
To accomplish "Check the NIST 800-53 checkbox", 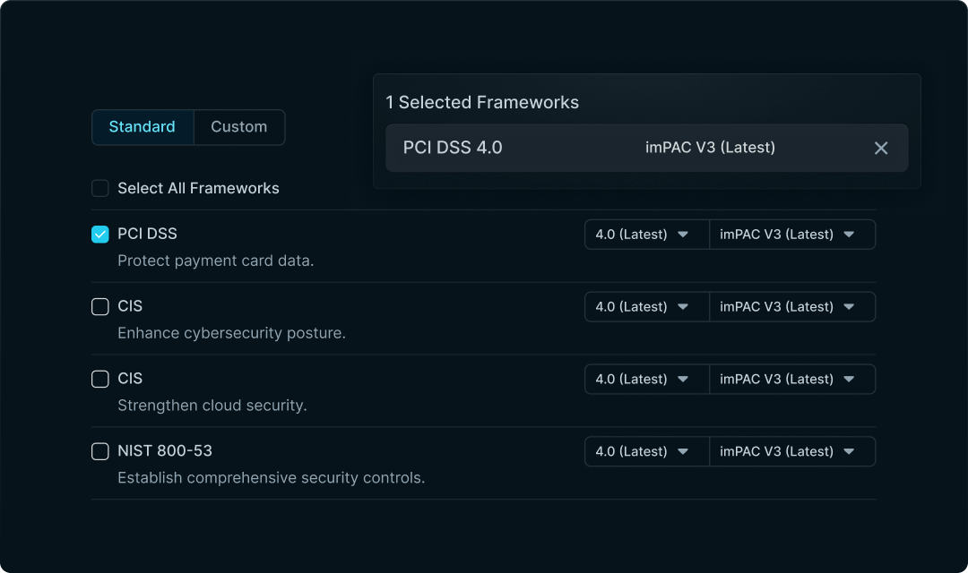I will click(x=100, y=451).
